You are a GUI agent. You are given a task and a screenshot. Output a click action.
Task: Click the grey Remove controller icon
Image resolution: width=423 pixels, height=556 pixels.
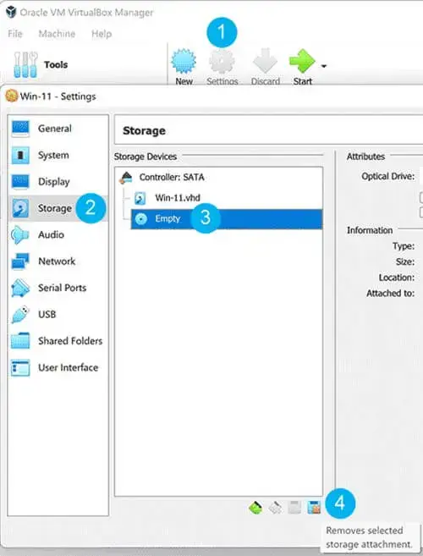[275, 508]
